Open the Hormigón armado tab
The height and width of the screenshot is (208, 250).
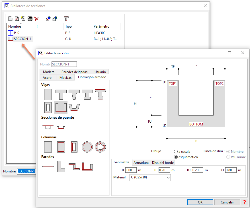tap(92, 77)
